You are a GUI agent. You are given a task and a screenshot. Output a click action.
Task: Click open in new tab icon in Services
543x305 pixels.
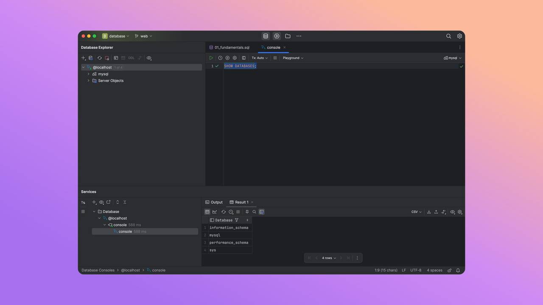click(109, 202)
